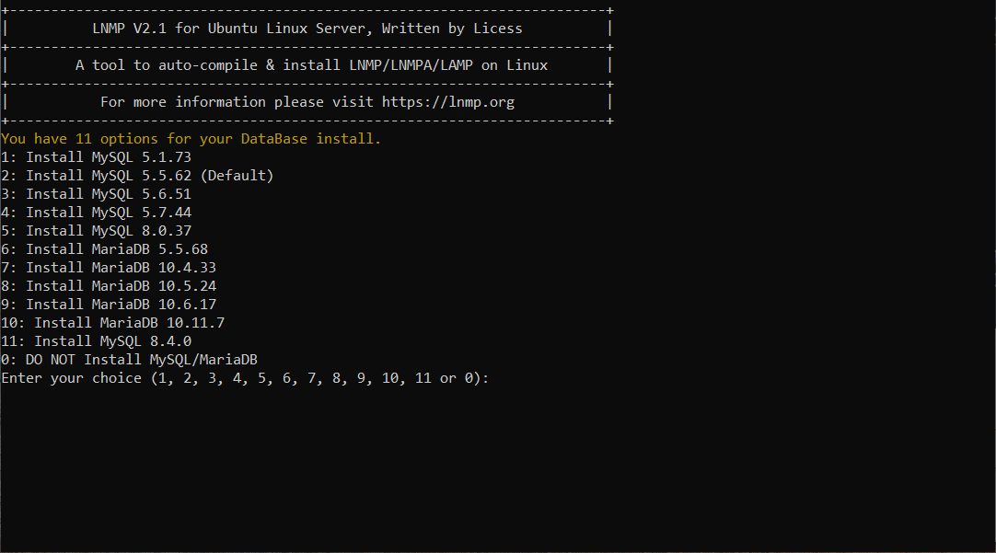This screenshot has height=553, width=996.
Task: Click the yellow 11 options message
Action: click(x=191, y=139)
